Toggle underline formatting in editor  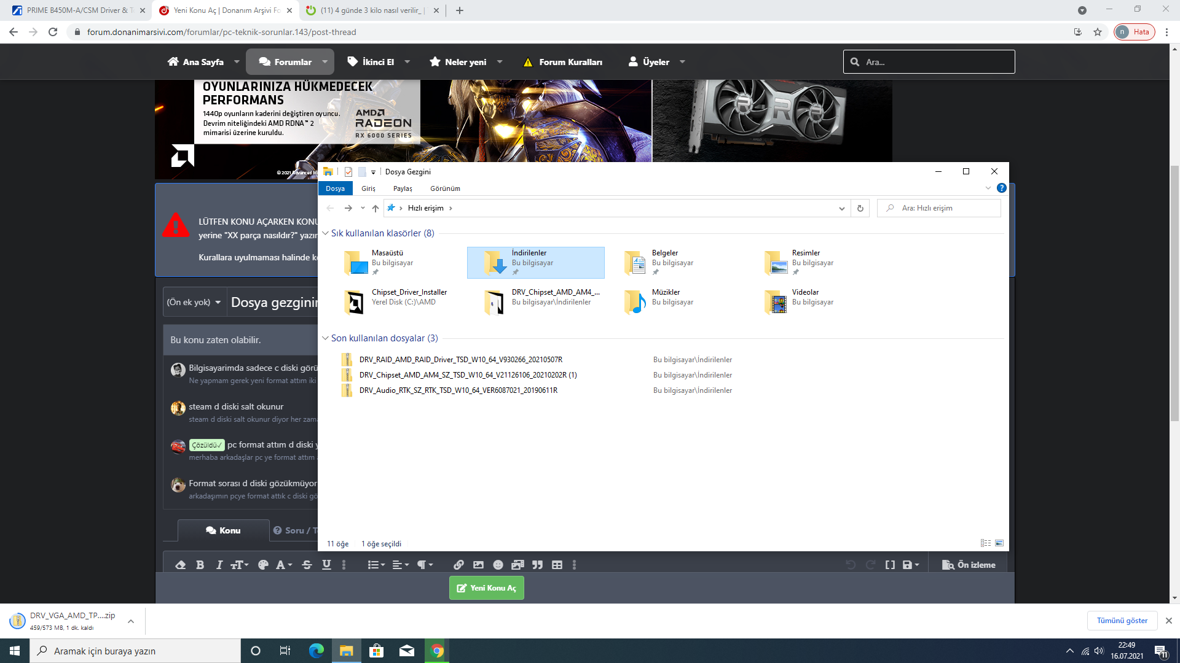click(x=326, y=565)
